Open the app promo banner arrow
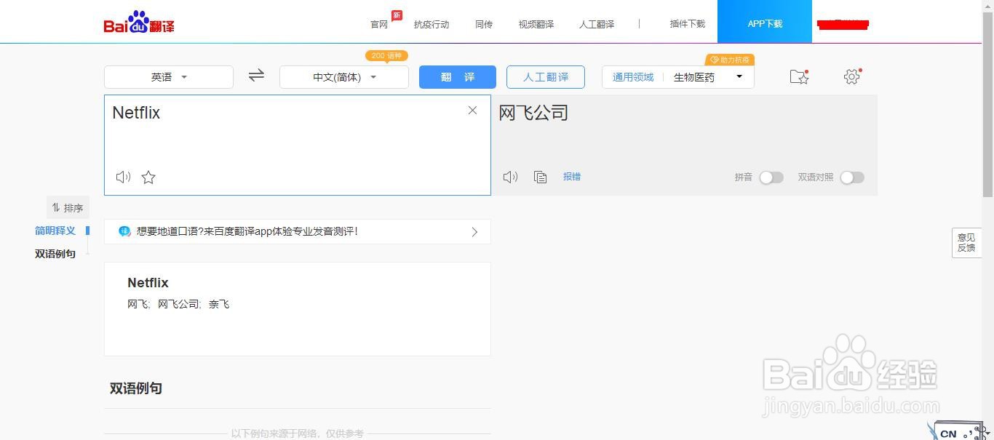 (474, 232)
